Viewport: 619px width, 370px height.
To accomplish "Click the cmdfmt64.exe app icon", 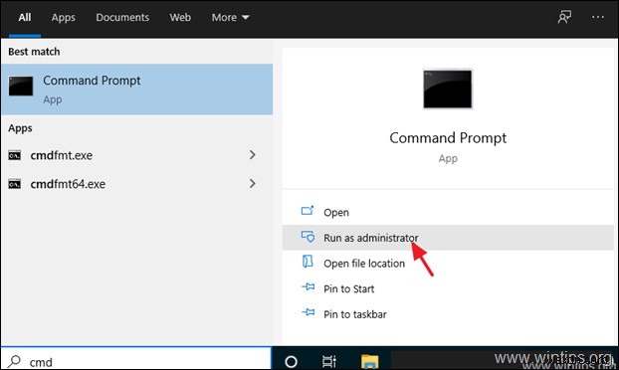I will coord(15,184).
